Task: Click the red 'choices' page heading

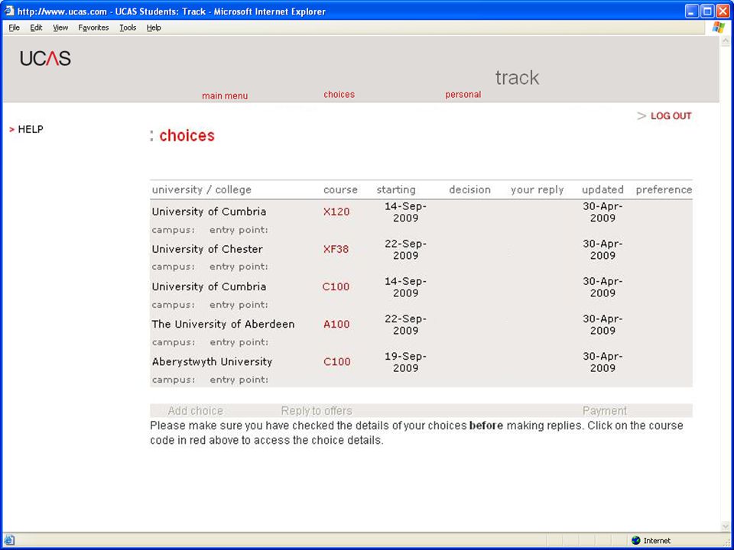Action: click(187, 136)
